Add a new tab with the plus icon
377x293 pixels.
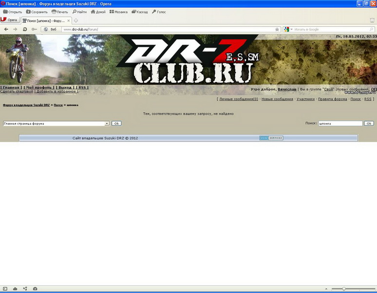(x=76, y=20)
